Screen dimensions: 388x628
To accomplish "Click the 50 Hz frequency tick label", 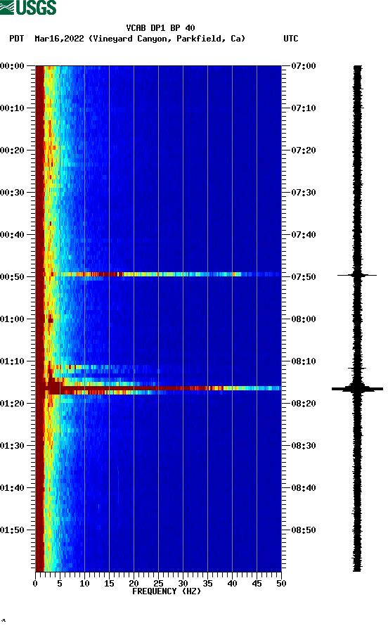I will click(x=281, y=584).
